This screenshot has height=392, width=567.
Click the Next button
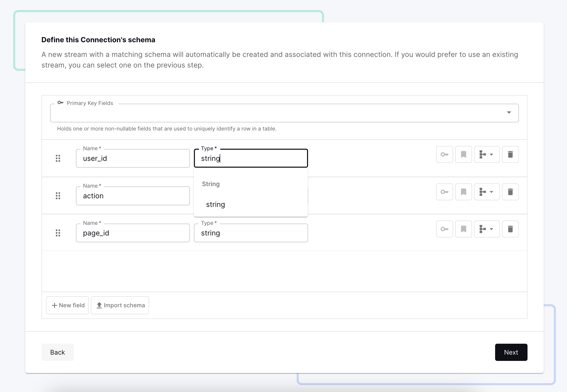tap(511, 352)
